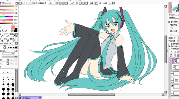Click the vertical canvas scrollbar thumb

click(x=166, y=49)
